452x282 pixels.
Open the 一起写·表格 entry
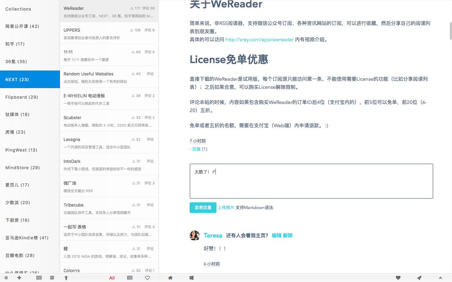109,230
